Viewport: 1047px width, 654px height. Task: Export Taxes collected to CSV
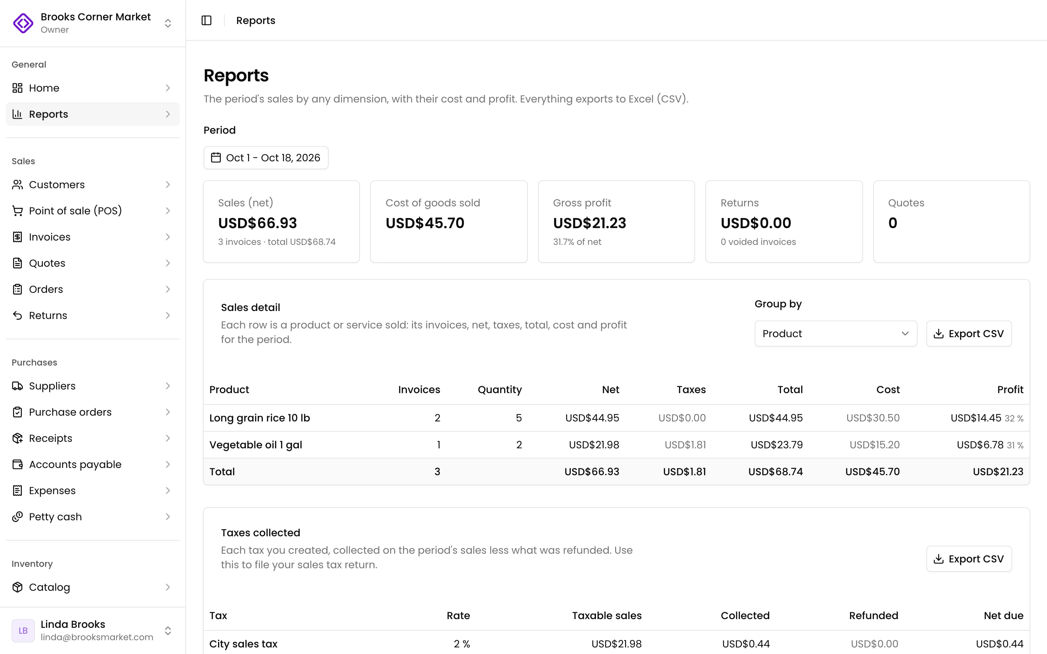click(x=969, y=559)
